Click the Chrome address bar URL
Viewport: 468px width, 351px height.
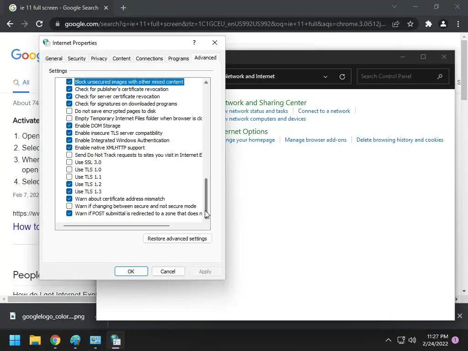[x=225, y=24]
